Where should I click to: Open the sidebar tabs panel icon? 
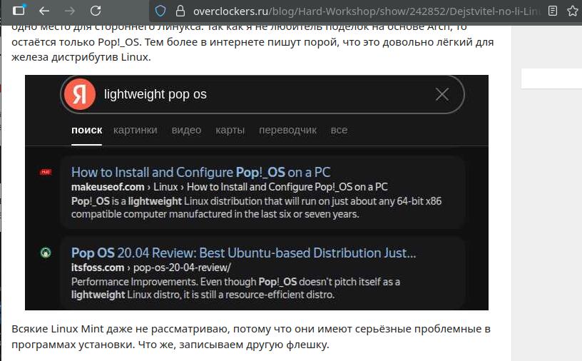pos(19,11)
